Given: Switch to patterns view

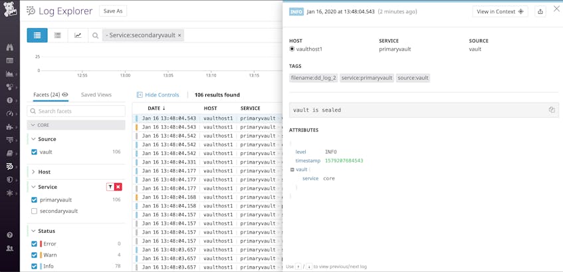Looking at the screenshot, I should (57, 35).
